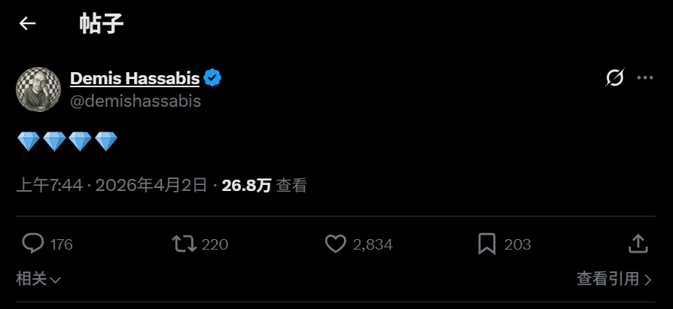673x309 pixels.
Task: Click the share upload arrow icon
Action: 638,244
